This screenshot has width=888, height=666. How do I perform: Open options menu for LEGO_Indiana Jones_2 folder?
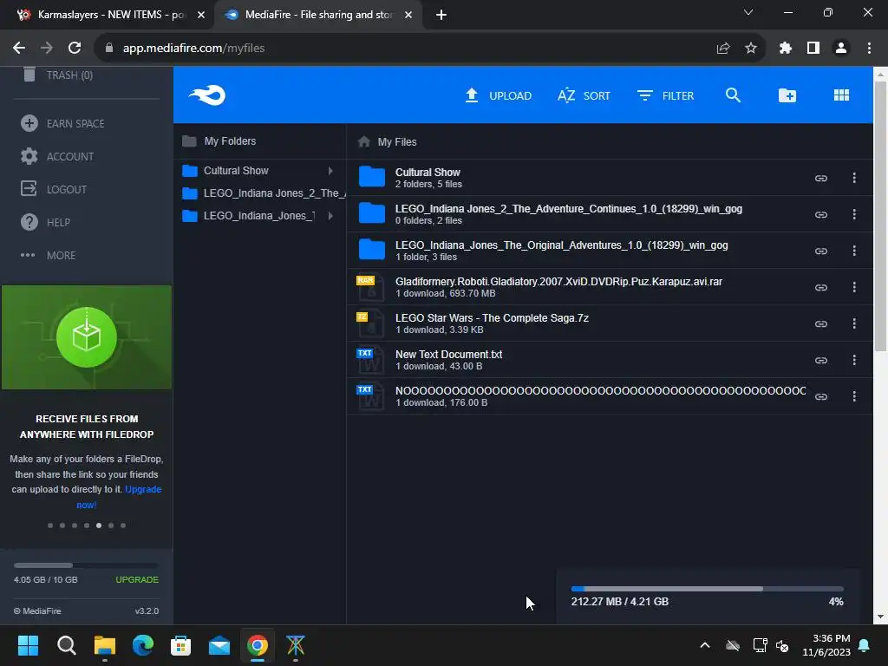854,215
